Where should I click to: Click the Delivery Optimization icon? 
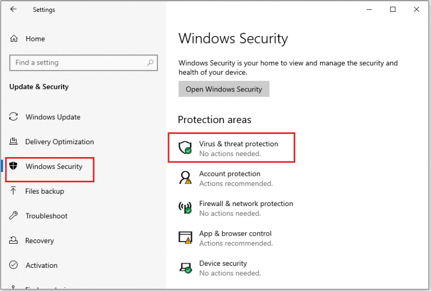13,141
